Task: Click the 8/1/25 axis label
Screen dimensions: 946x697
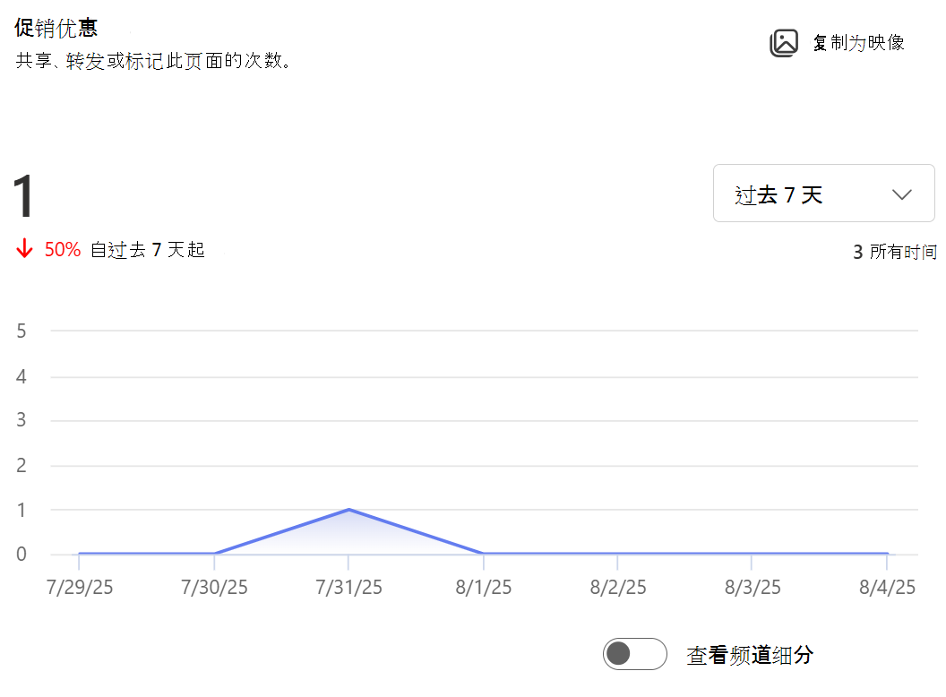Action: (483, 587)
